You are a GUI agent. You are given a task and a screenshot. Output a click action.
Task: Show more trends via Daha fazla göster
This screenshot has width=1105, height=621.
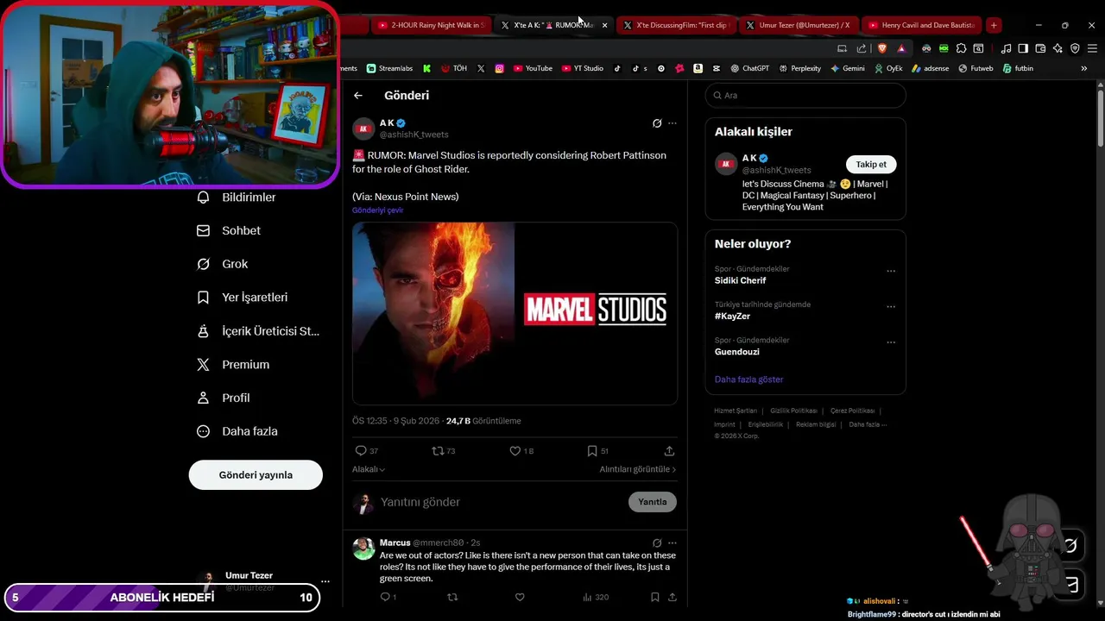coord(748,379)
